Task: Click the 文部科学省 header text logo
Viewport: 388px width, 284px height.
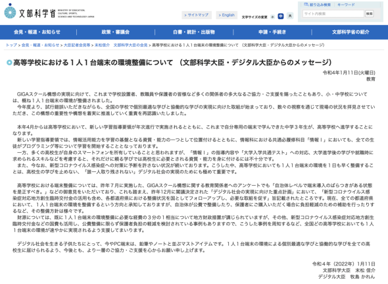Action: click(37, 13)
